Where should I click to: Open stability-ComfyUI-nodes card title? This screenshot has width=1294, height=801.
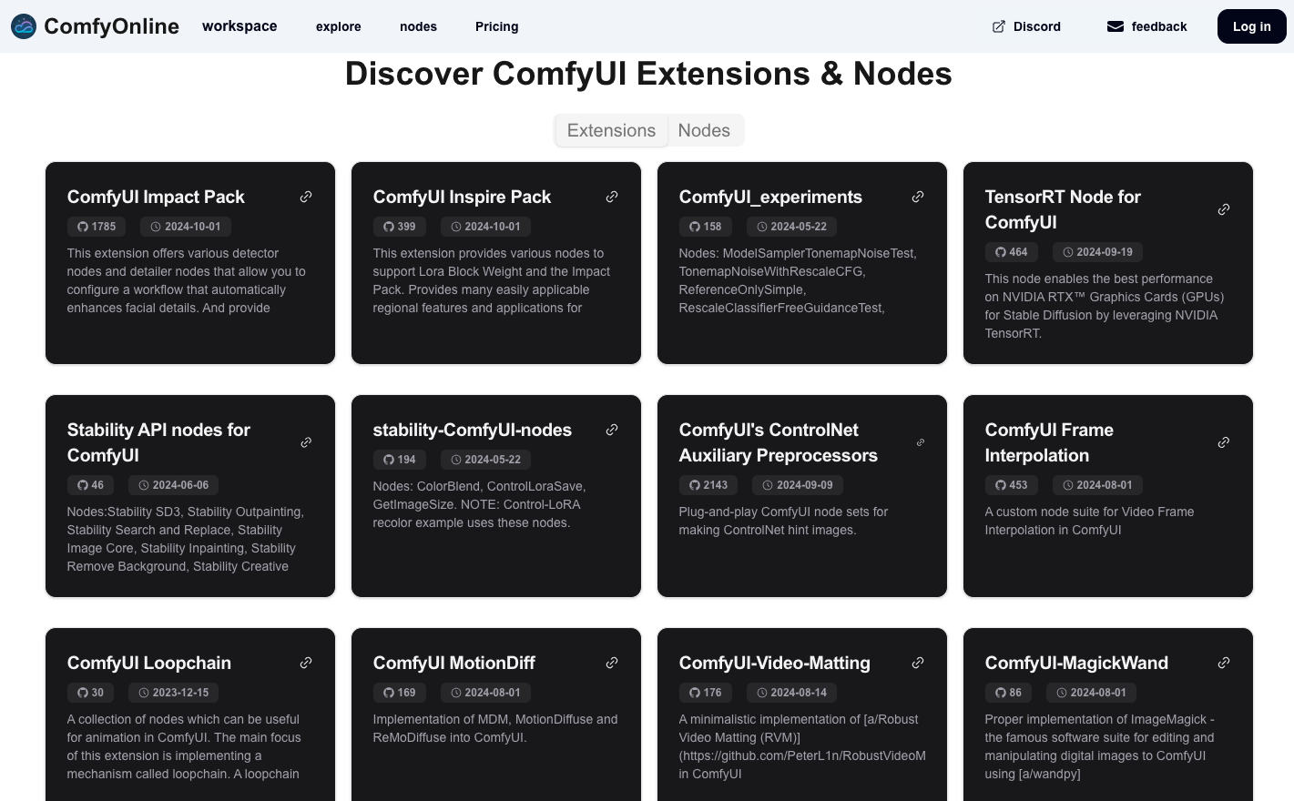472,430
